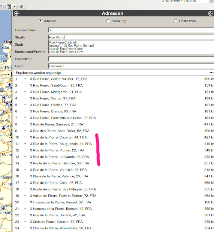Click the figure tool icon in toolbar

point(10,6)
